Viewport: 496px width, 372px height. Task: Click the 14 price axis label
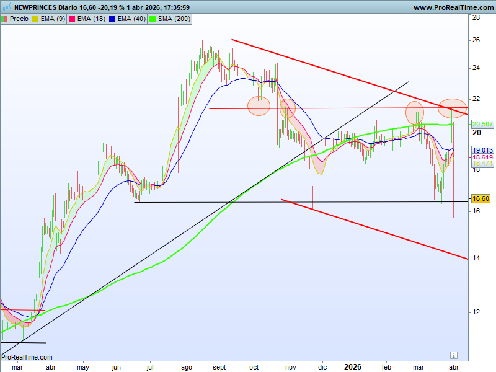click(x=476, y=259)
